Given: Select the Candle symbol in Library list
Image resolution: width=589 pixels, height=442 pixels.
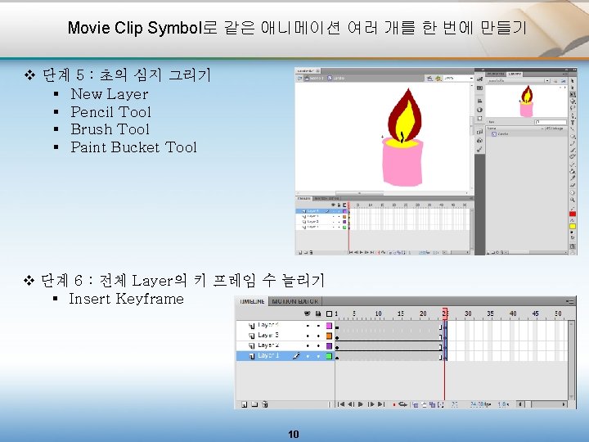Looking at the screenshot, I should 502,133.
